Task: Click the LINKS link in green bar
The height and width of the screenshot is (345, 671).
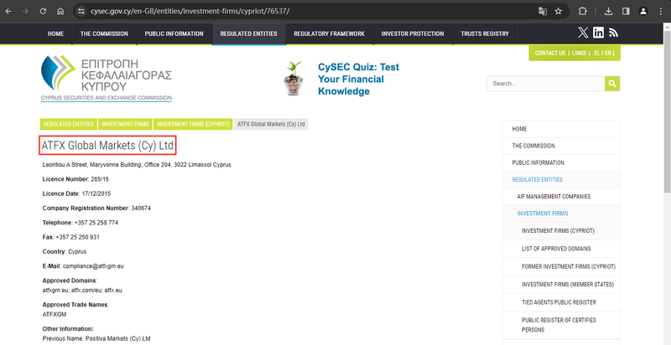Action: (579, 54)
